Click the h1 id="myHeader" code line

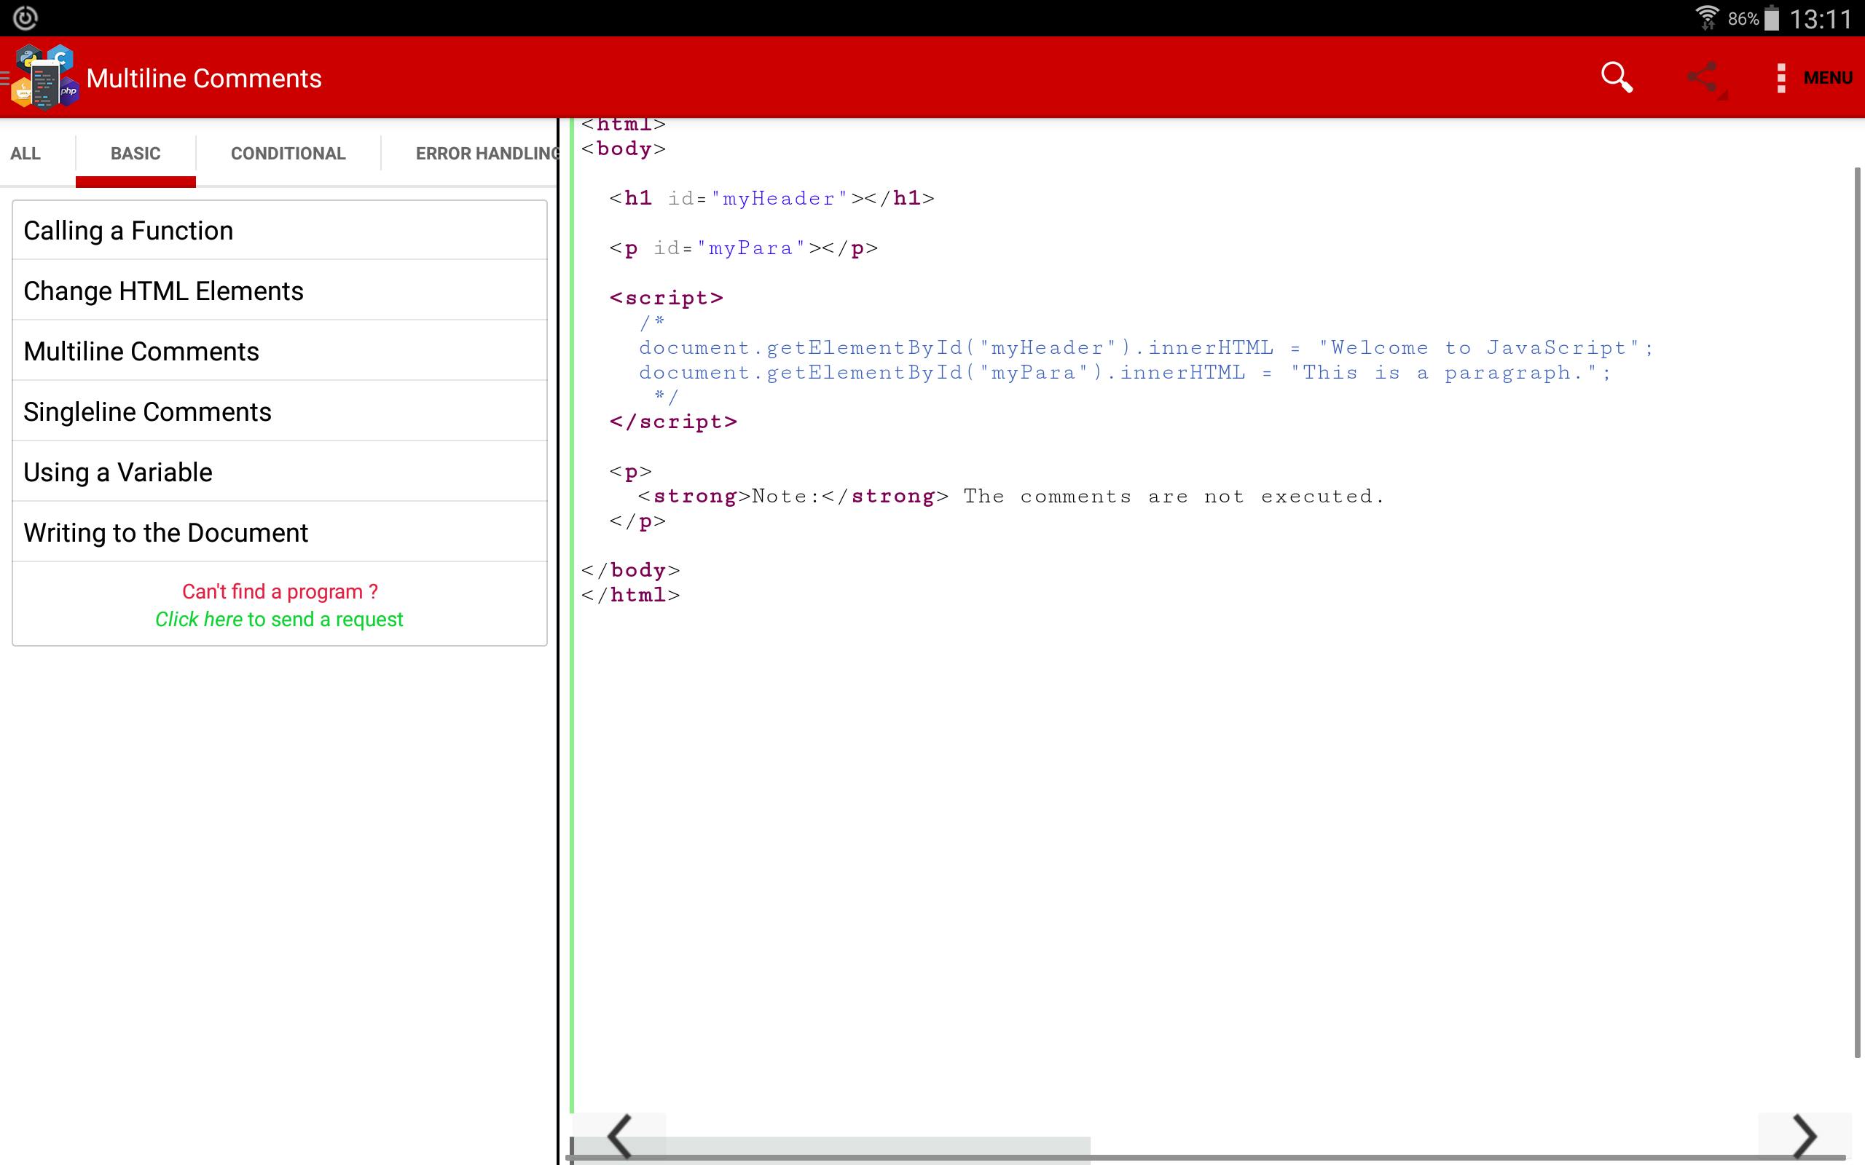pos(771,199)
